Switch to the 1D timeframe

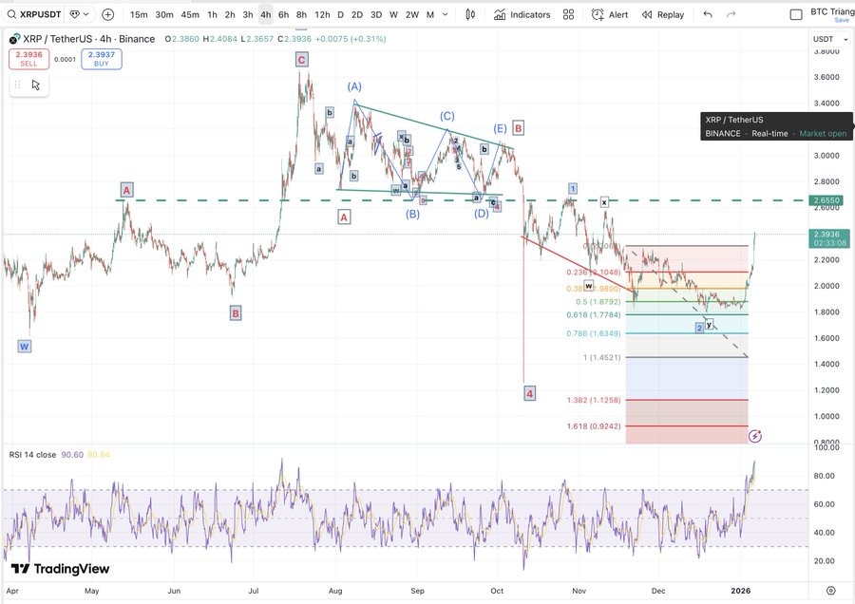coord(339,14)
